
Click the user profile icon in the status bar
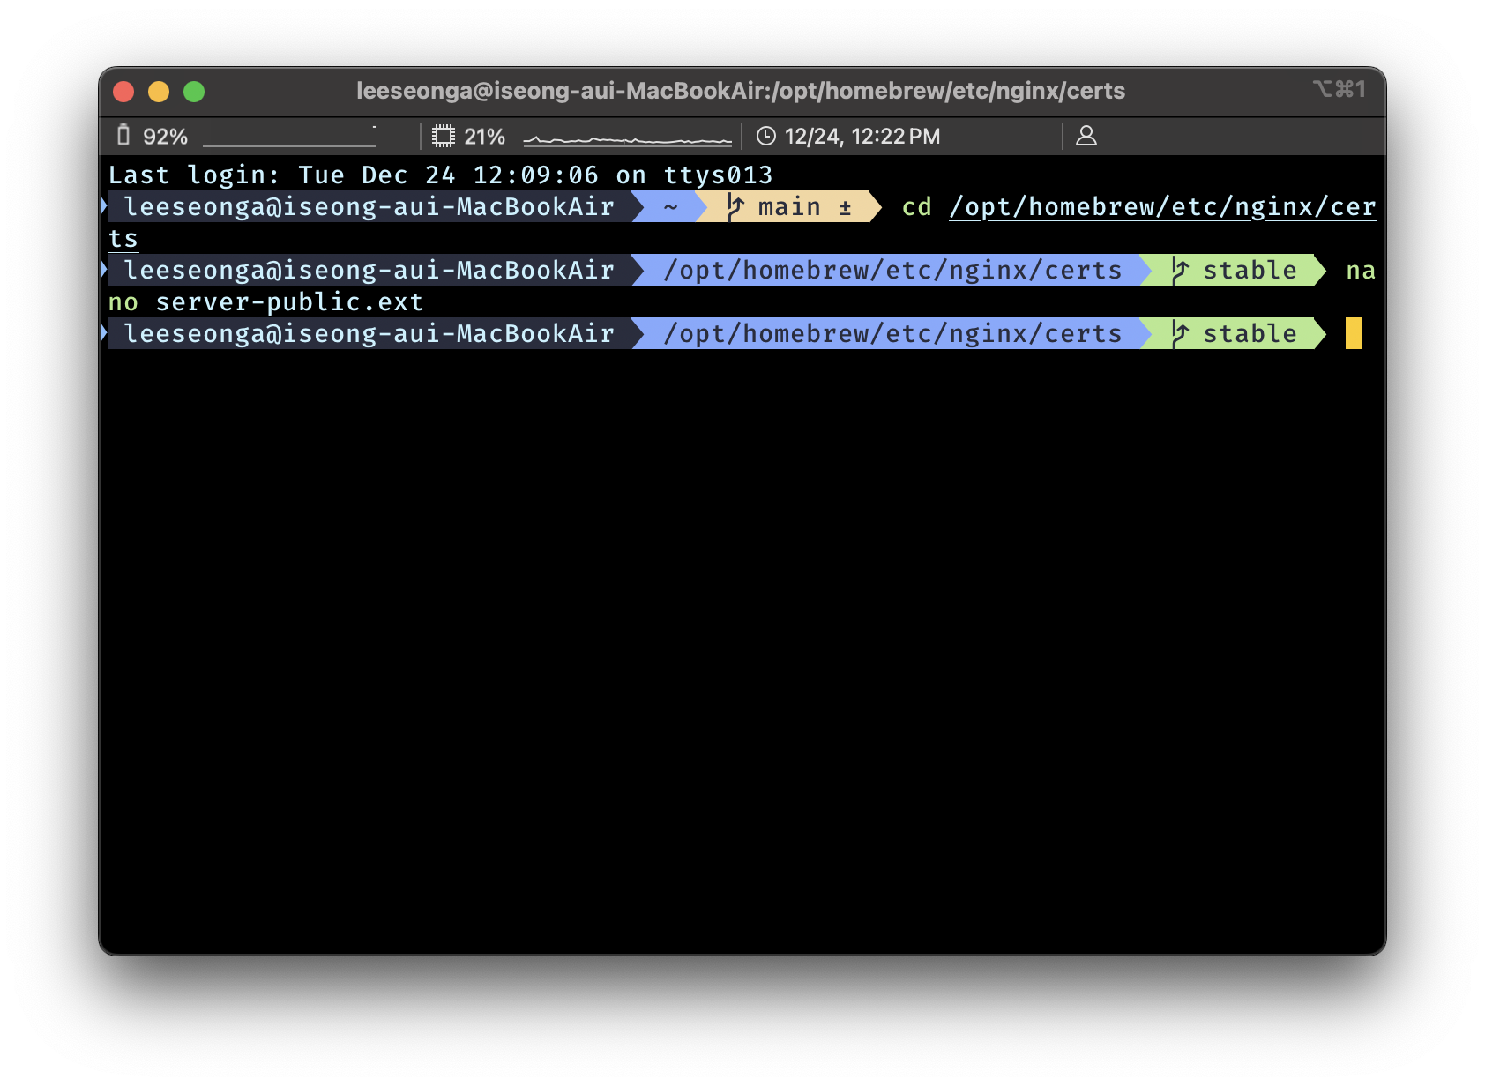click(x=1086, y=136)
